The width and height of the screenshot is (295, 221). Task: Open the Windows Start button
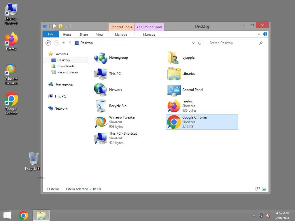[7, 215]
